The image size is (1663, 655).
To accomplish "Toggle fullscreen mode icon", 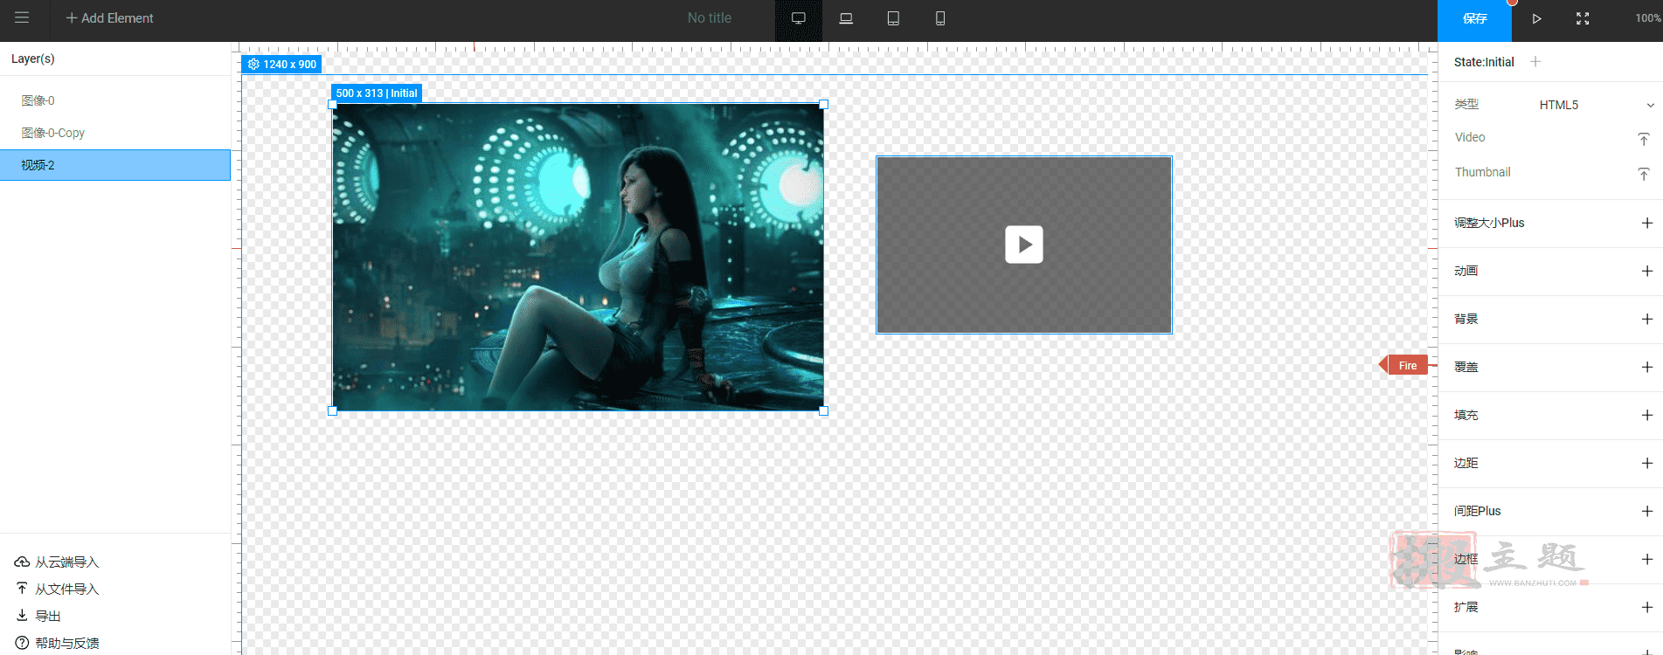I will [1583, 18].
